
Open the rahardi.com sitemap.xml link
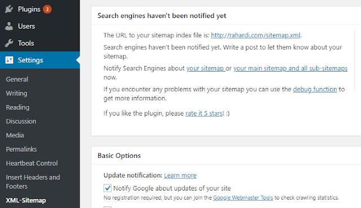[256, 35]
